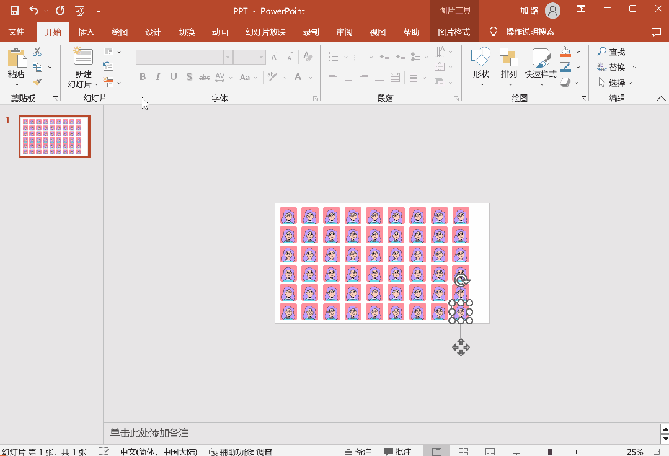Open the font dialog launcher
The width and height of the screenshot is (669, 456).
[x=316, y=99]
